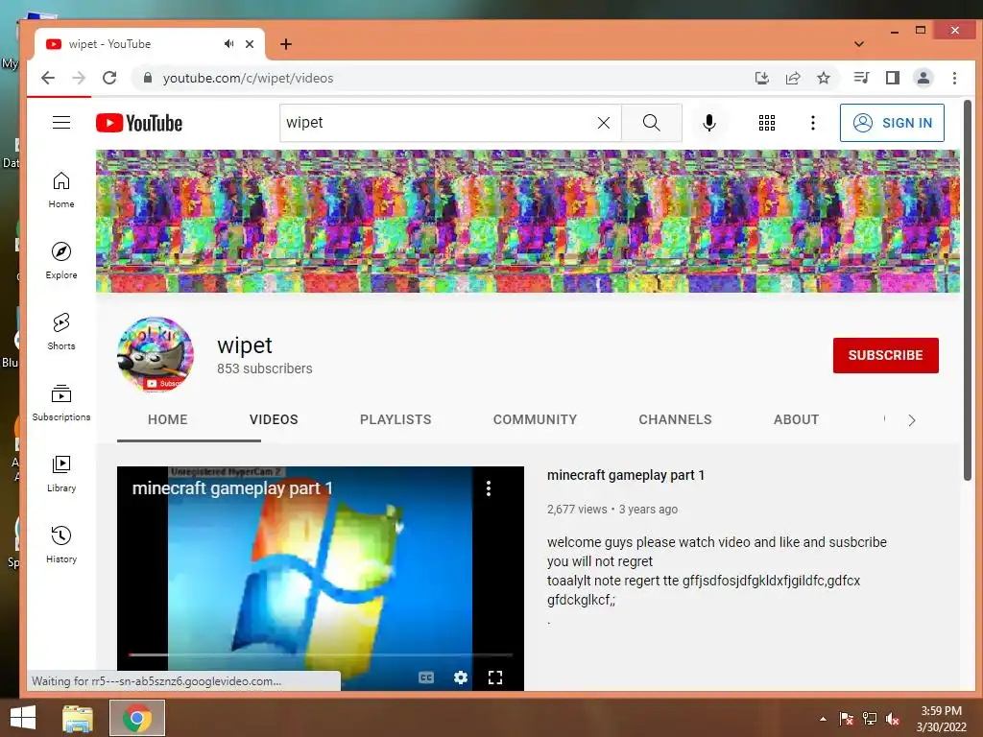Click the YouTube logo
Viewport: 983px width, 737px height.
(x=139, y=123)
